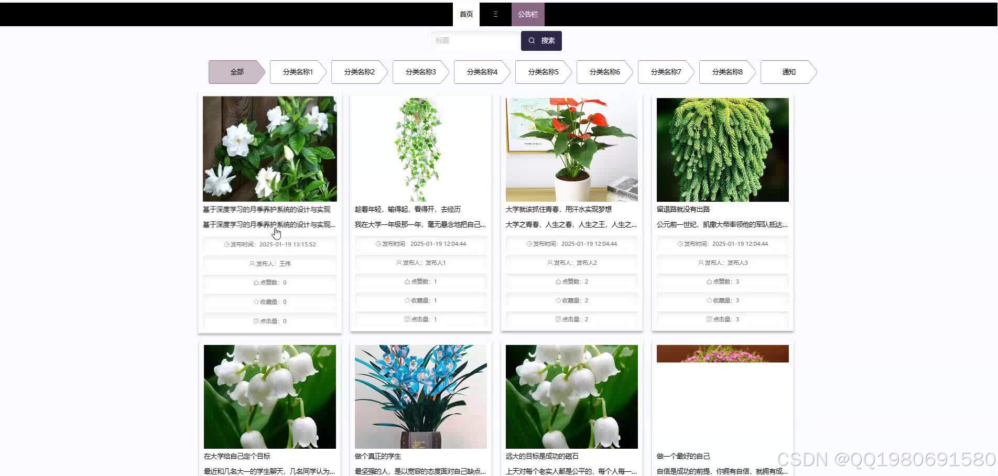
Task: Select the 首页 menu item
Action: (x=465, y=14)
